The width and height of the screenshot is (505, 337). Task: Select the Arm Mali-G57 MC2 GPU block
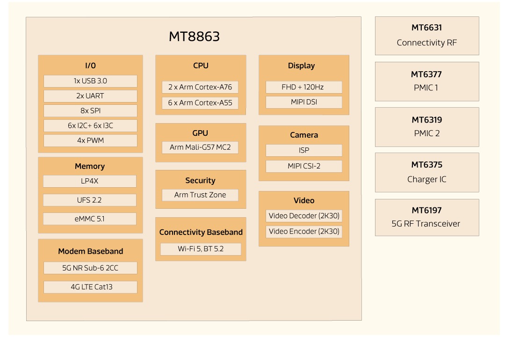click(200, 147)
